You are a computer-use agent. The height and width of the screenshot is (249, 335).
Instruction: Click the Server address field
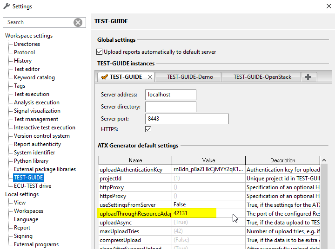170,95
